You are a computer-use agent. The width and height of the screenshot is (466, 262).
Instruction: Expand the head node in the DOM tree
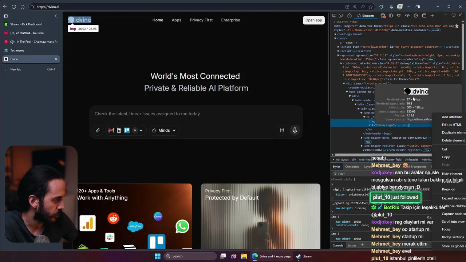(335, 34)
